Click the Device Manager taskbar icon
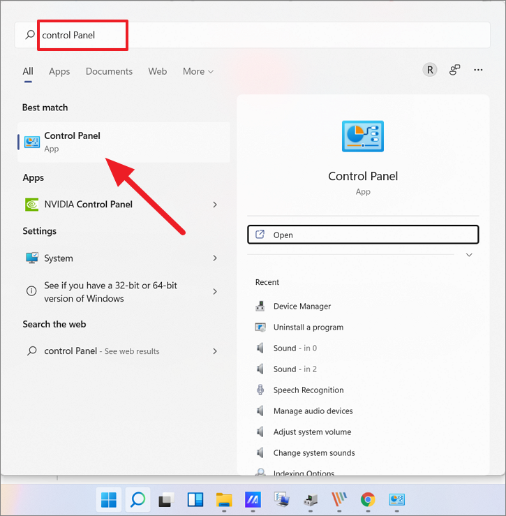 coord(311,500)
